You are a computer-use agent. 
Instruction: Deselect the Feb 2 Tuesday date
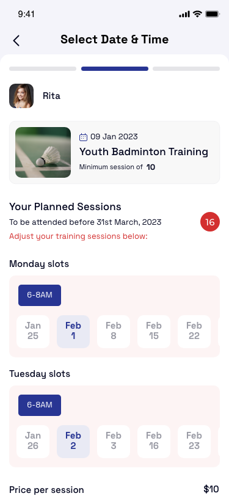tap(73, 441)
